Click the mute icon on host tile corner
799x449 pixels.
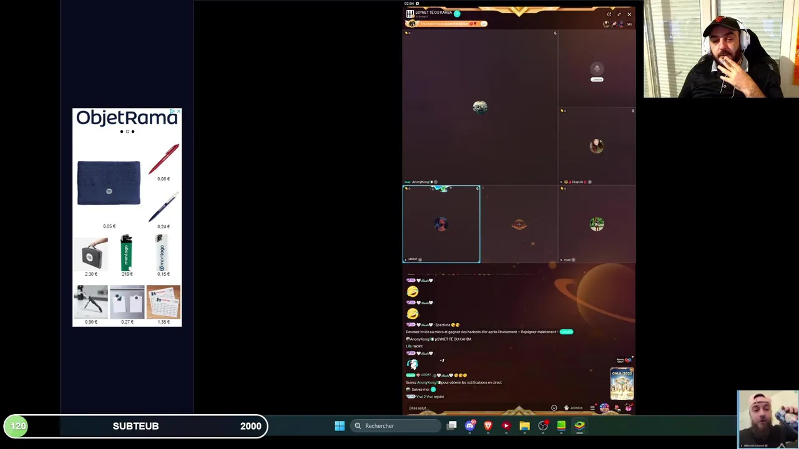pos(555,33)
